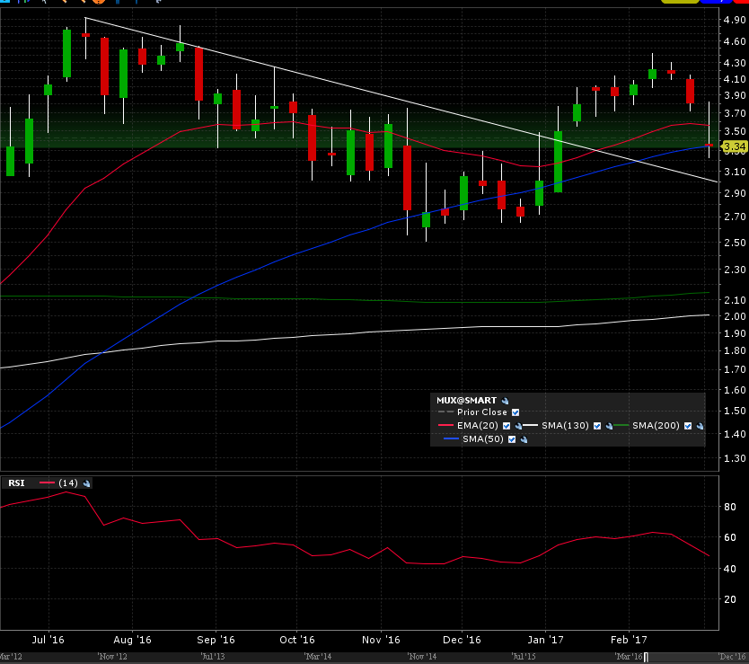
Task: Click the RSI label in indicator panel
Action: 16,483
